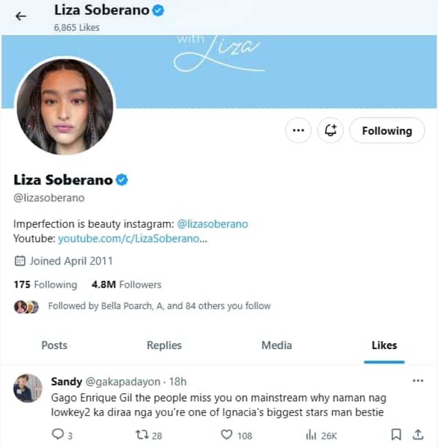Open the @lizasoberano Instagram link

click(x=212, y=224)
